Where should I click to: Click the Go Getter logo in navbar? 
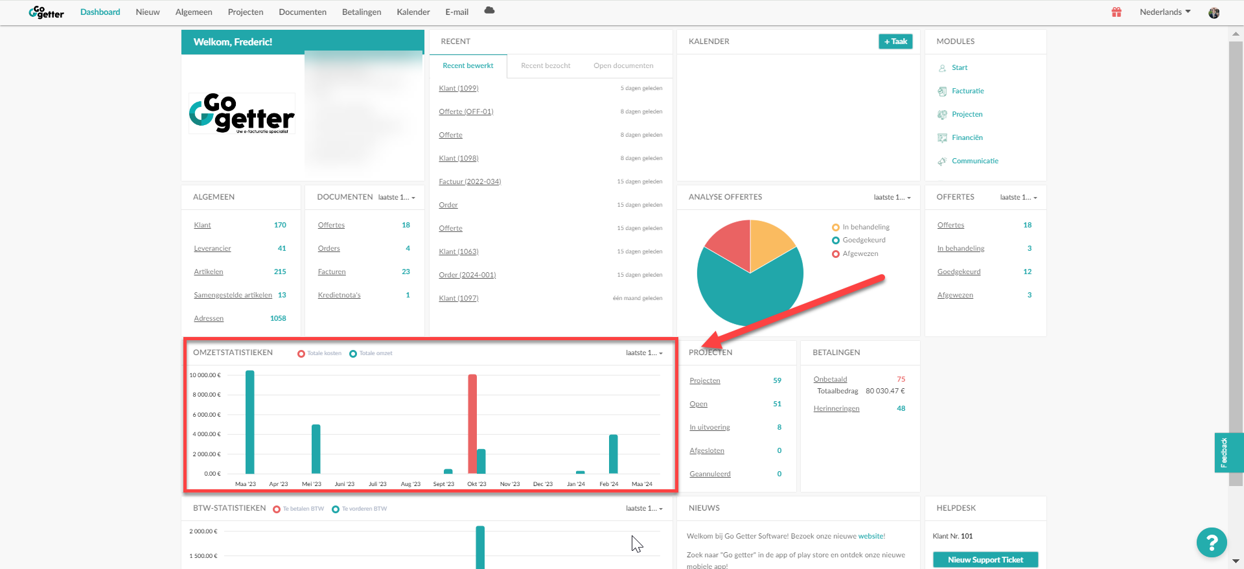click(x=46, y=12)
